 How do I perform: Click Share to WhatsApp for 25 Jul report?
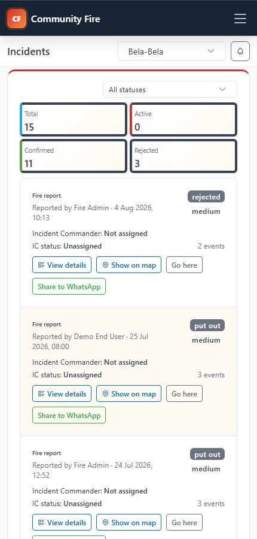click(69, 415)
